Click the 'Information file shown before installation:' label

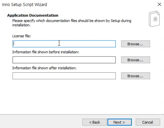(46, 52)
